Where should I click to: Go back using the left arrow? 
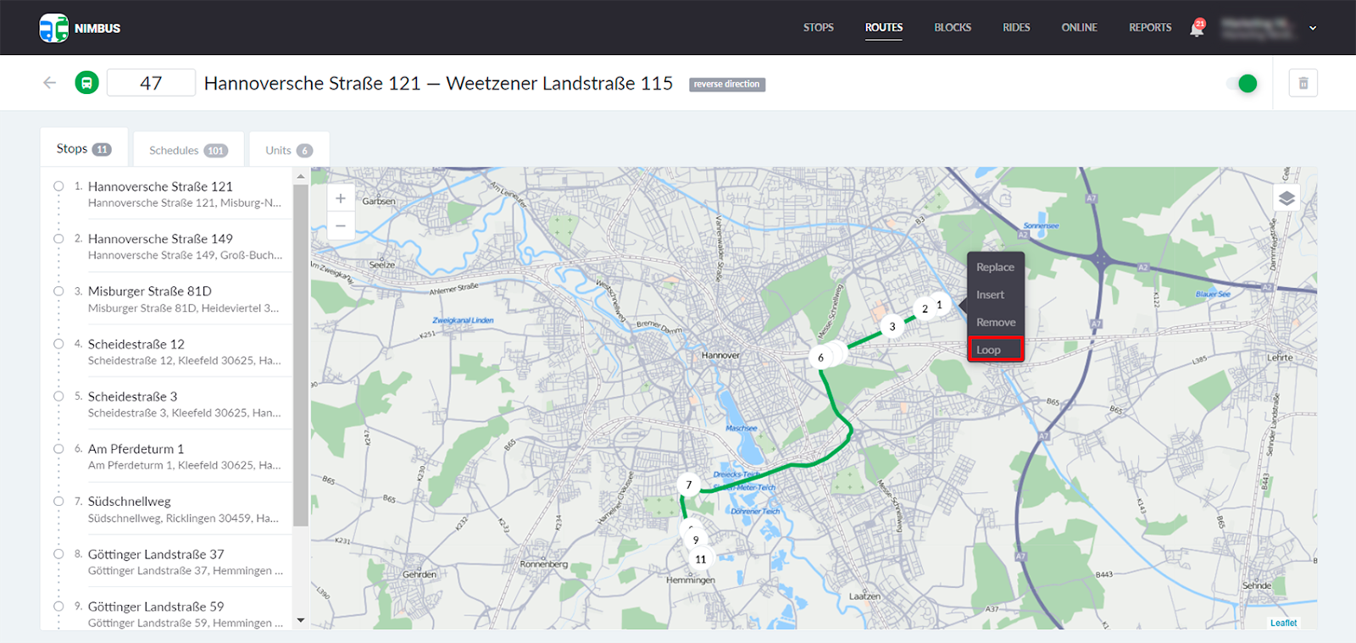pyautogui.click(x=50, y=83)
